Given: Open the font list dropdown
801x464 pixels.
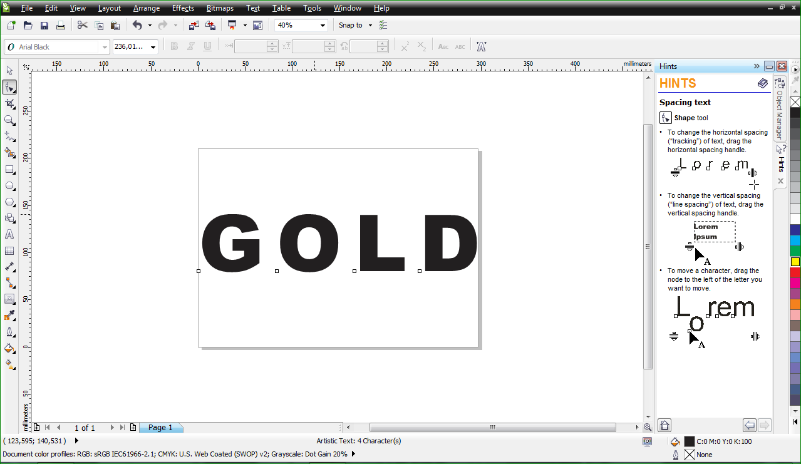Looking at the screenshot, I should pyautogui.click(x=105, y=46).
